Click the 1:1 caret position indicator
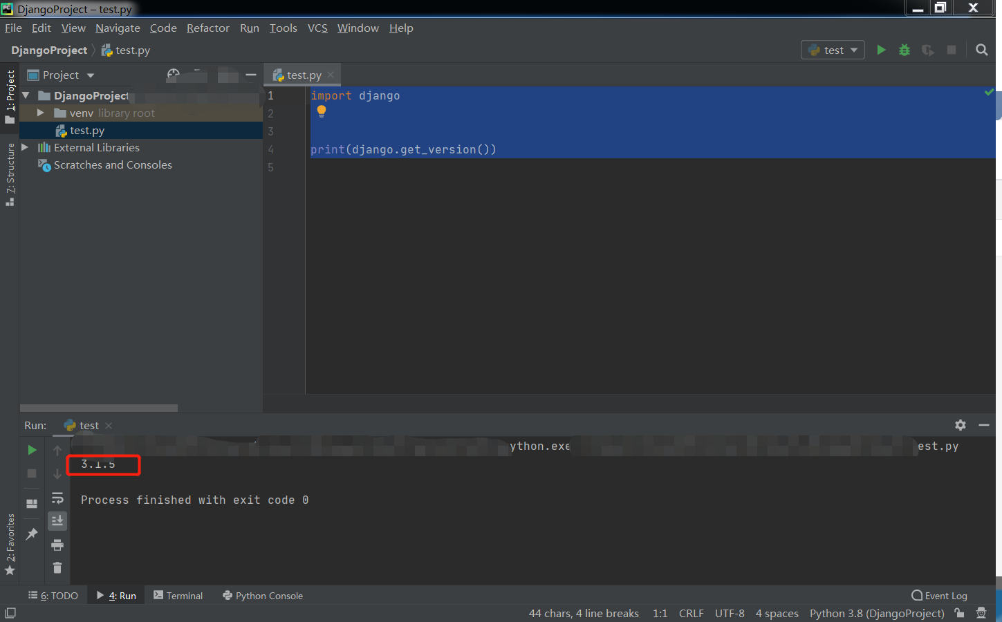This screenshot has width=1002, height=622. coord(660,613)
